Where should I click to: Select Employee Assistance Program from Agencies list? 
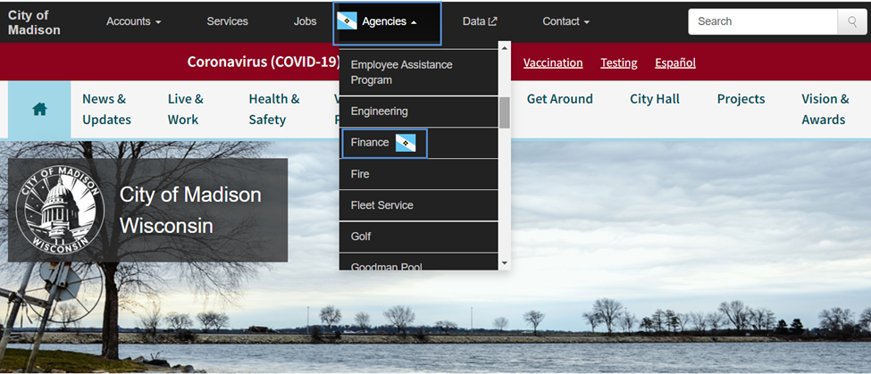(418, 72)
